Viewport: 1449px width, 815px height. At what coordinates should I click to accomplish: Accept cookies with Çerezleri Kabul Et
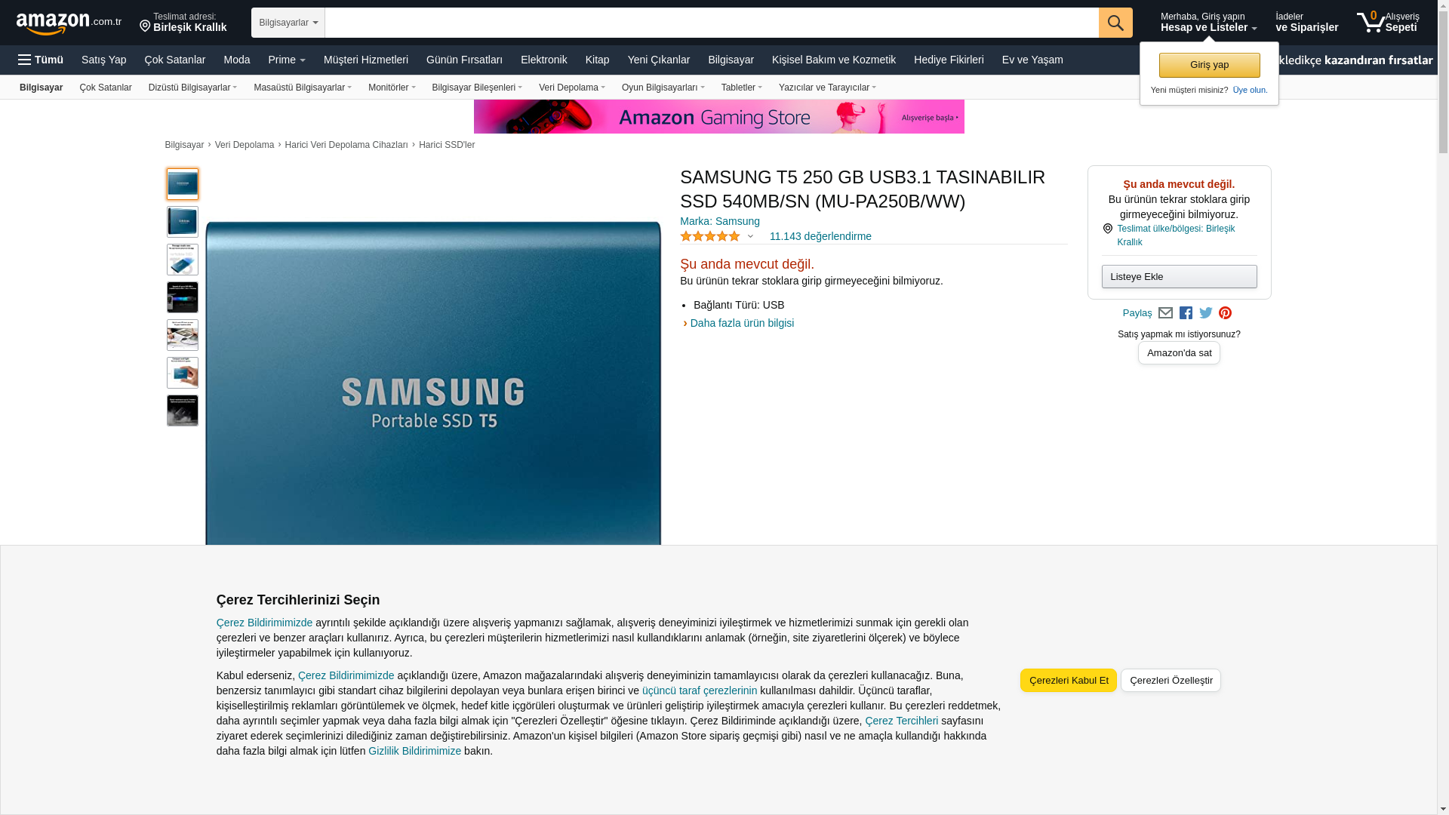1069,680
